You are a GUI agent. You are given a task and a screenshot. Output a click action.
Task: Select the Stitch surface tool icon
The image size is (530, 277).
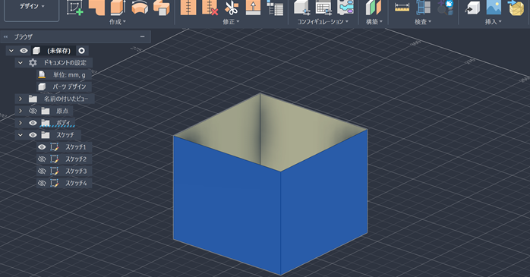[x=188, y=8]
